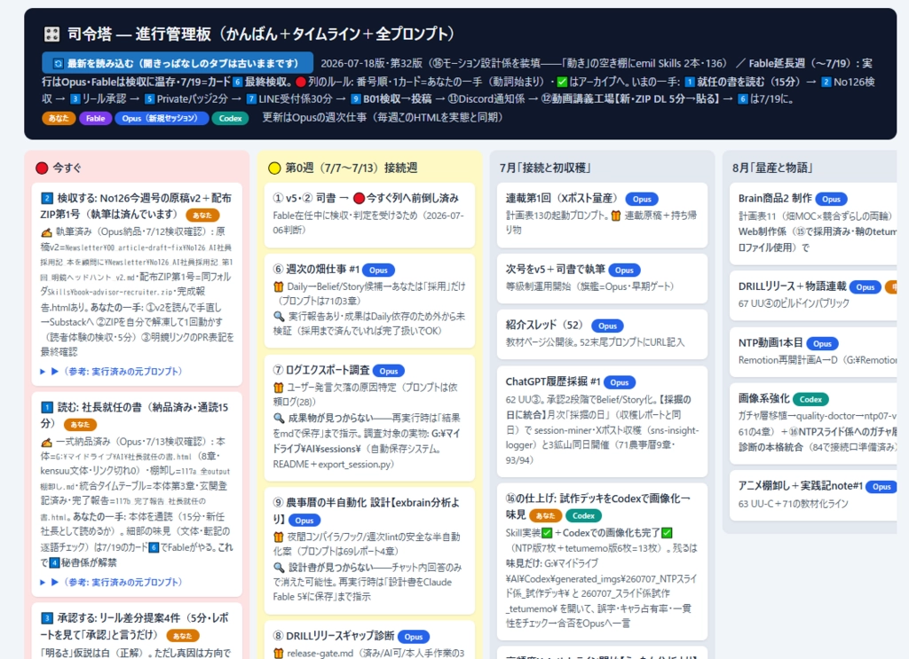Click 7月「接続と初収穫」 column heading

[545, 168]
